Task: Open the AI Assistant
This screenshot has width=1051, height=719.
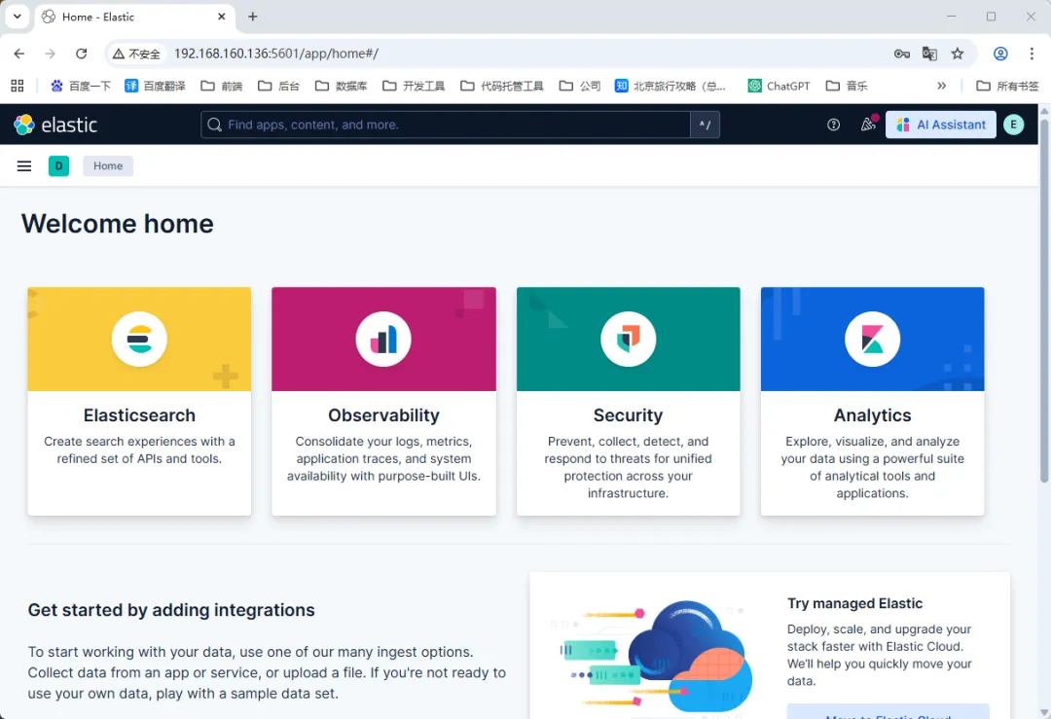Action: (940, 125)
